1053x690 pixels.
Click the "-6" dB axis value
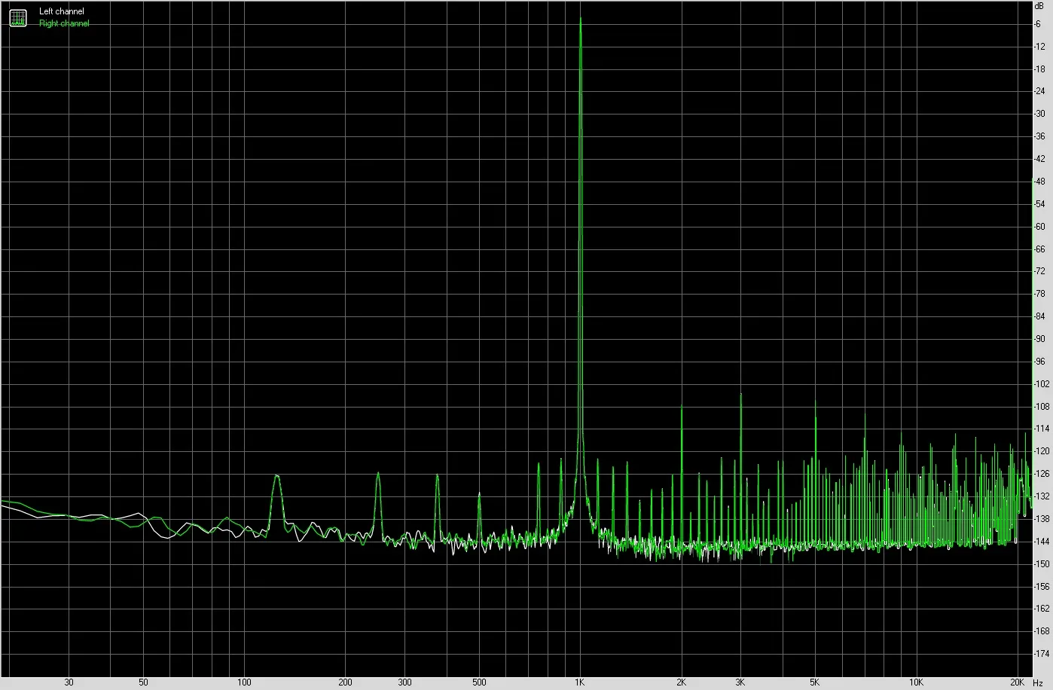click(1038, 24)
